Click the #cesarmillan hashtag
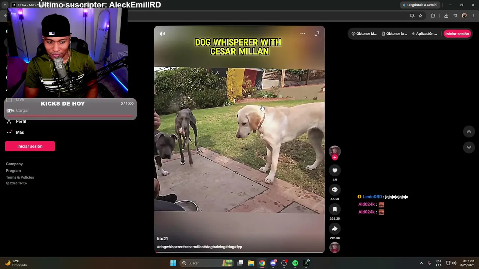Screen dimensions: 479x269 (x=193, y=247)
